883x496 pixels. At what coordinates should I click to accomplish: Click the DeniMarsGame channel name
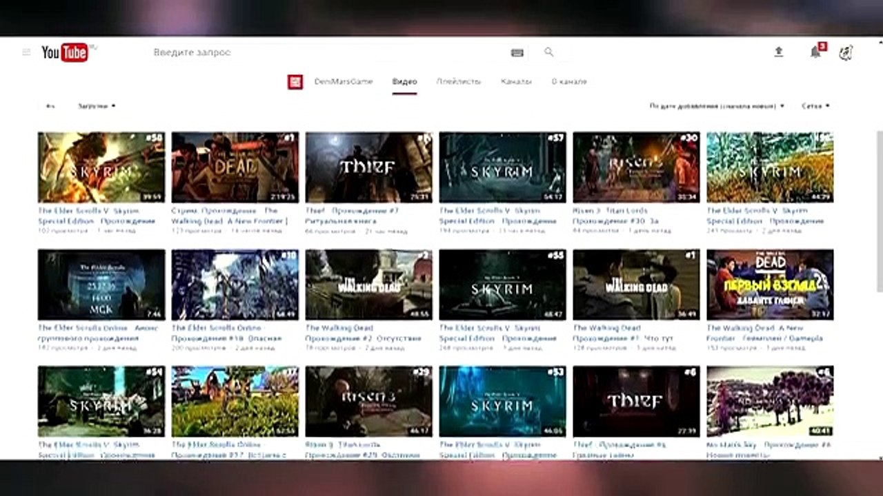click(344, 82)
